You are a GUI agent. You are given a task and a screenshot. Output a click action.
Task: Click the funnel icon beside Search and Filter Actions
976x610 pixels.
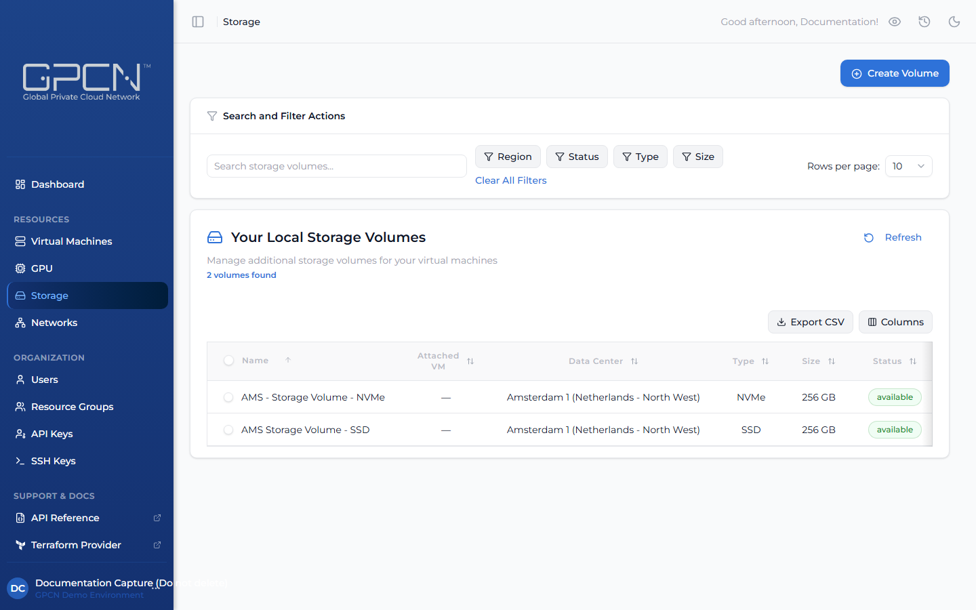pos(212,116)
